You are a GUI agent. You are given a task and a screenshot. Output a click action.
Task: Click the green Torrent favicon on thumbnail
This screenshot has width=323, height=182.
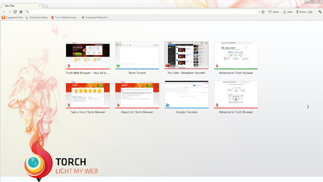click(118, 66)
